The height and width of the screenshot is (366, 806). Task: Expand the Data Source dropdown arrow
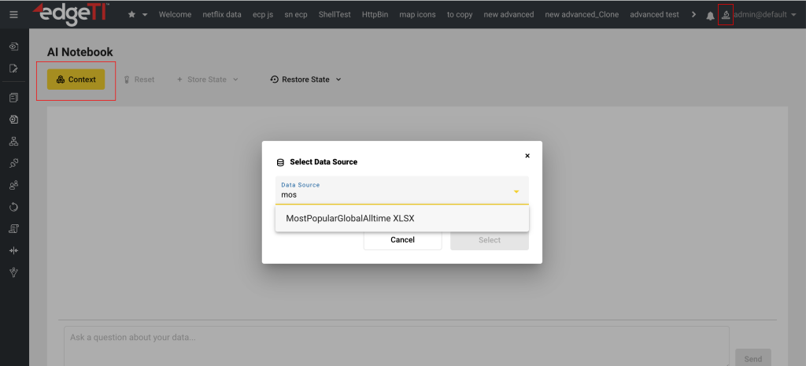516,191
